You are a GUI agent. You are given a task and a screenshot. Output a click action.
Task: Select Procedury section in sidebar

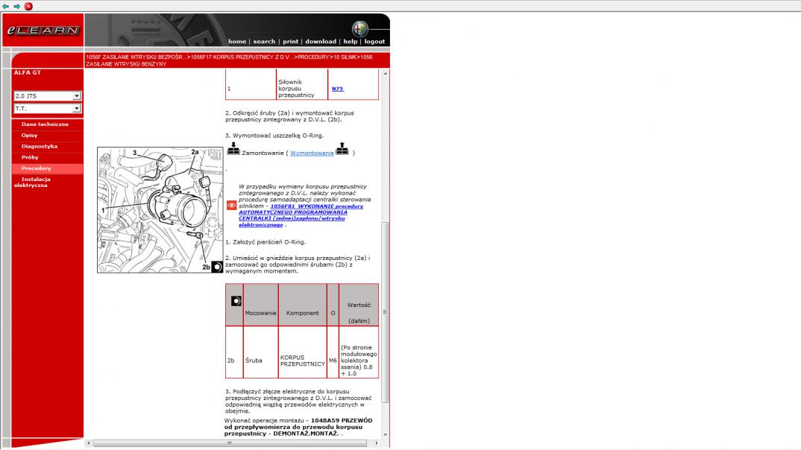coord(37,168)
